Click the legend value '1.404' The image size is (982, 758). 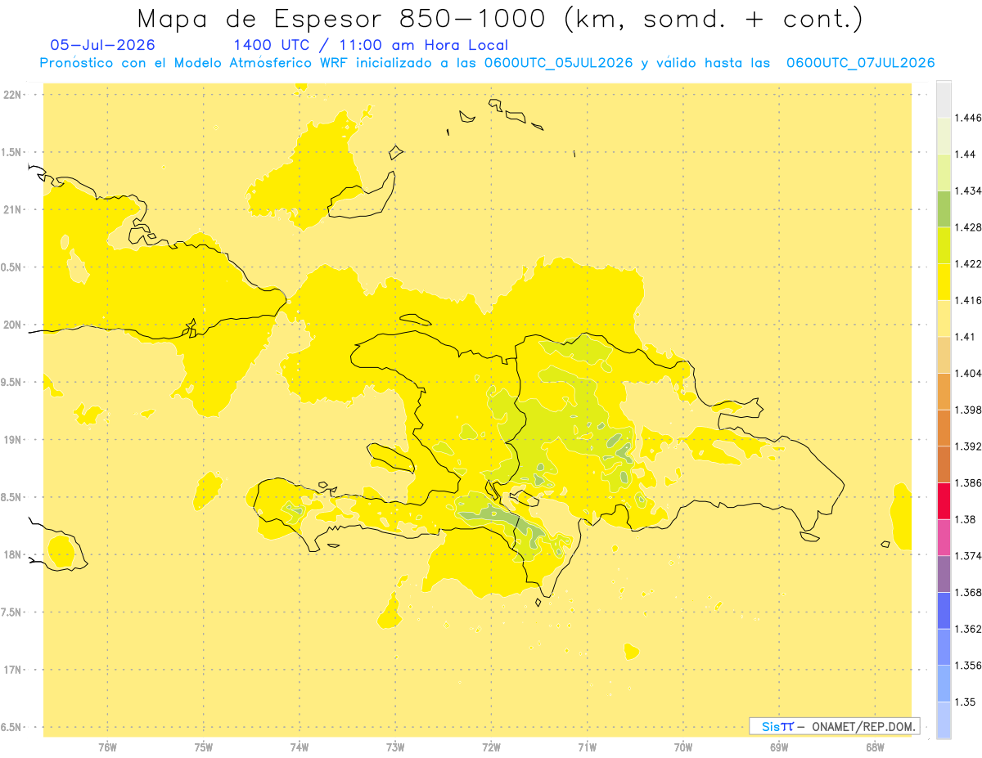pos(967,374)
